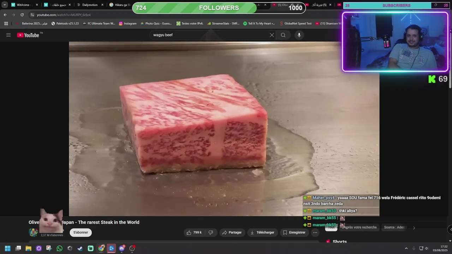This screenshot has width=452, height=254.
Task: Select the Source : Aden filter chip
Action: tap(394, 228)
